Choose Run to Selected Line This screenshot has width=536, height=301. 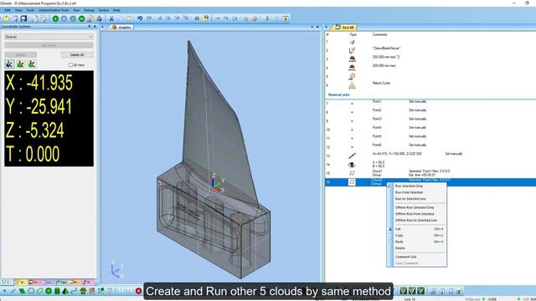tap(410, 199)
